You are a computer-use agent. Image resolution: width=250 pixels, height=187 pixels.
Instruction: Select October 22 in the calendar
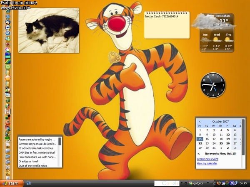pyautogui.click(x=200, y=143)
